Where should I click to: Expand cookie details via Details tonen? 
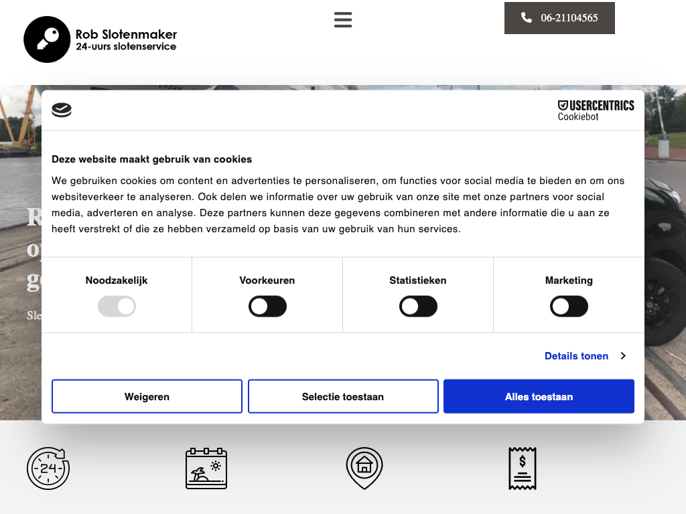(x=576, y=356)
